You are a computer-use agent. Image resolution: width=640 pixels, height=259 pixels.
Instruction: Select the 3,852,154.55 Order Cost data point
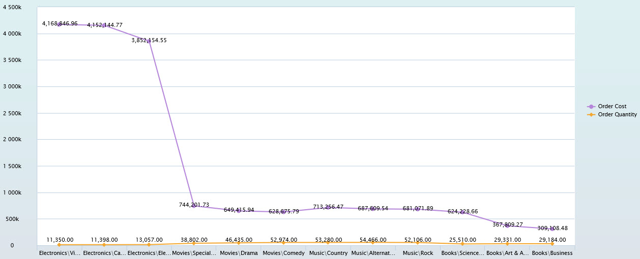[149, 41]
